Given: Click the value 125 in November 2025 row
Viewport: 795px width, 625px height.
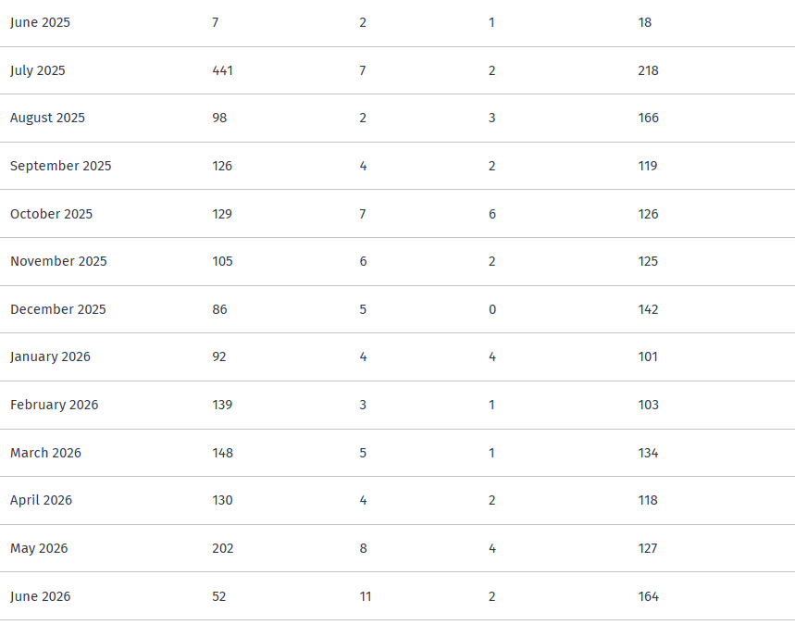Looking at the screenshot, I should point(648,262).
